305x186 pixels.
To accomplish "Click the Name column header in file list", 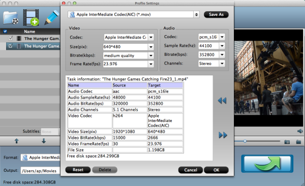I will click(x=29, y=32).
